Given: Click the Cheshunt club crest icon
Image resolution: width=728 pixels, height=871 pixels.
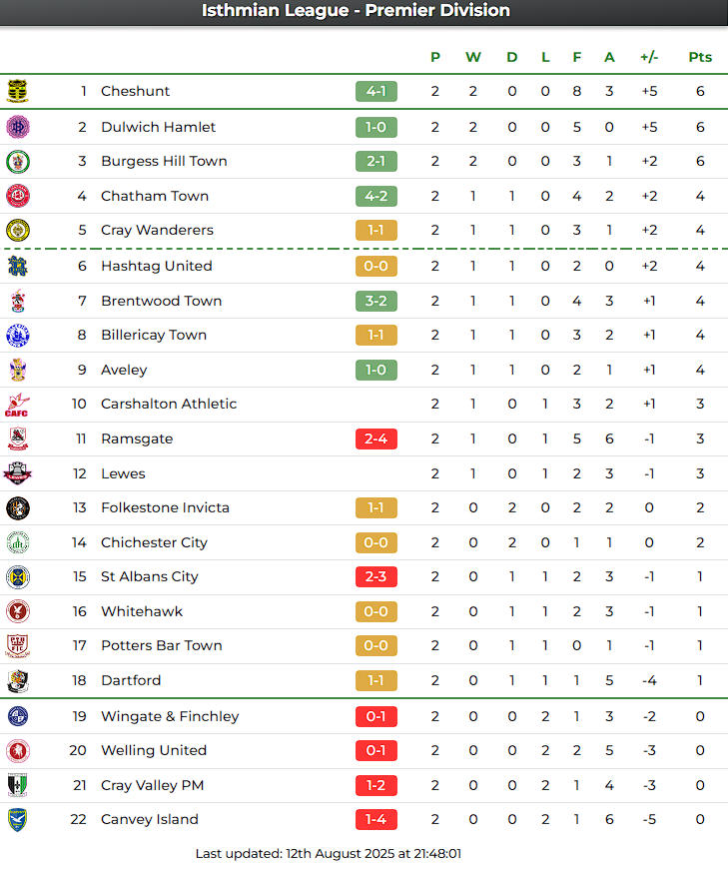Looking at the screenshot, I should 18,92.
